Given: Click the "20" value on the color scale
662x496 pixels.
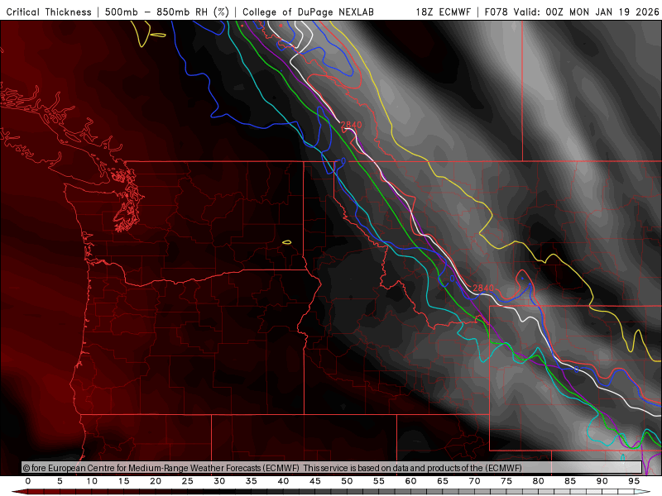Looking at the screenshot, I should [x=156, y=481].
